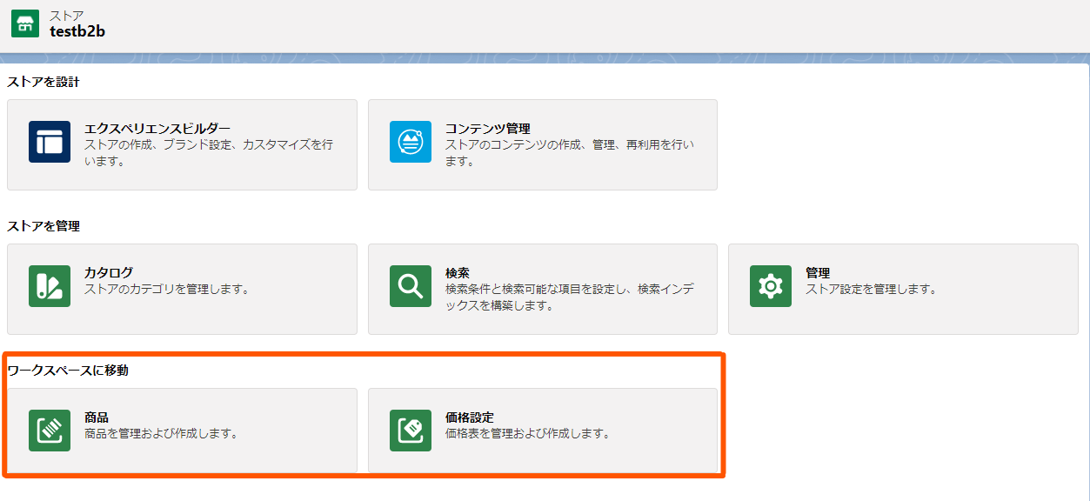Click the コンテンツ管理 blue image icon
The height and width of the screenshot is (501, 1090).
[410, 142]
